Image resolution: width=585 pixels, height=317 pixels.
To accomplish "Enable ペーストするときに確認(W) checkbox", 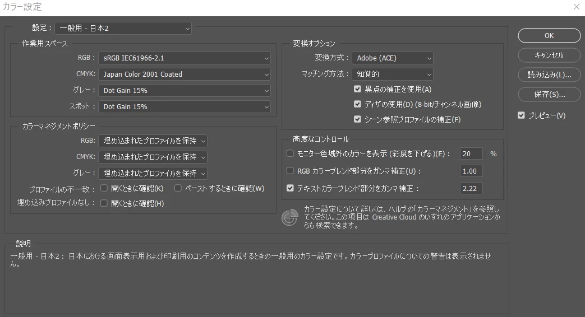I will [178, 188].
